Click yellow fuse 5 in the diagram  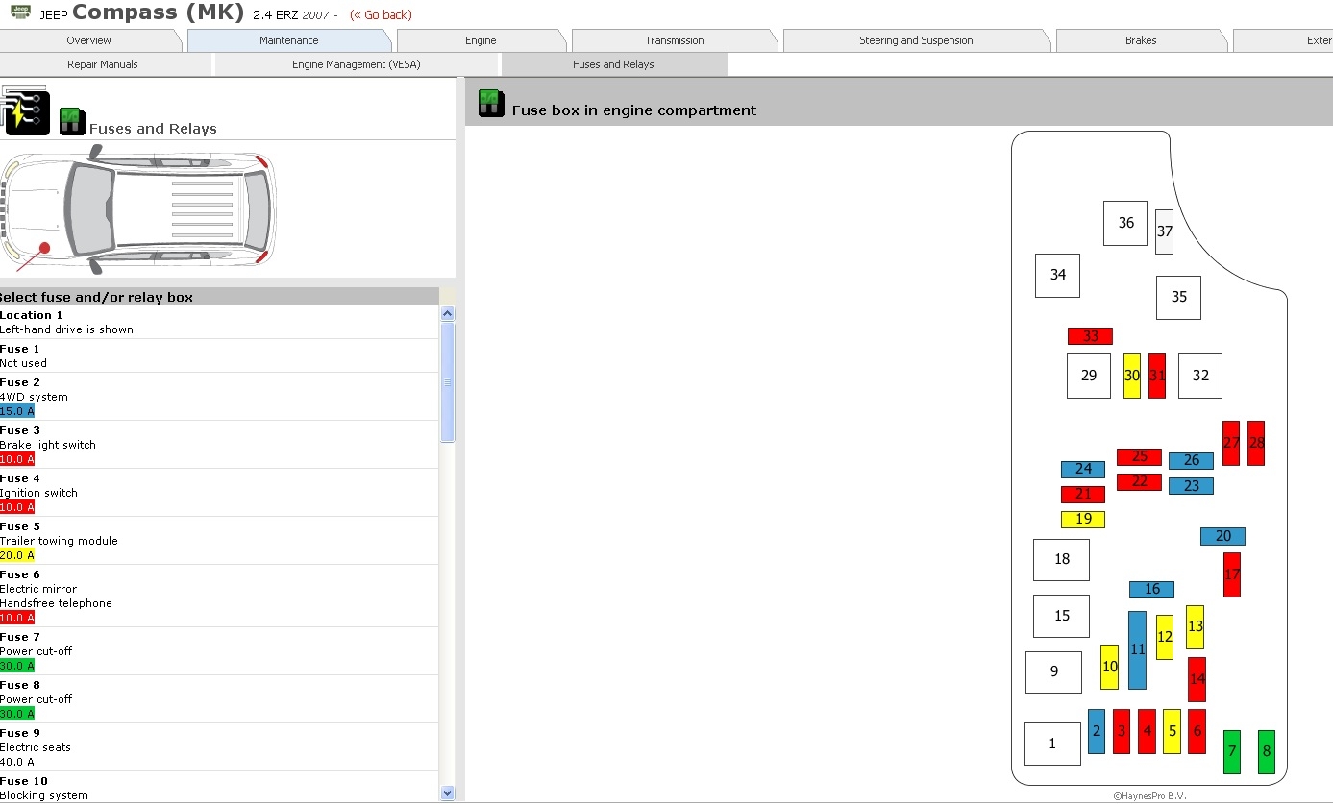click(1172, 731)
